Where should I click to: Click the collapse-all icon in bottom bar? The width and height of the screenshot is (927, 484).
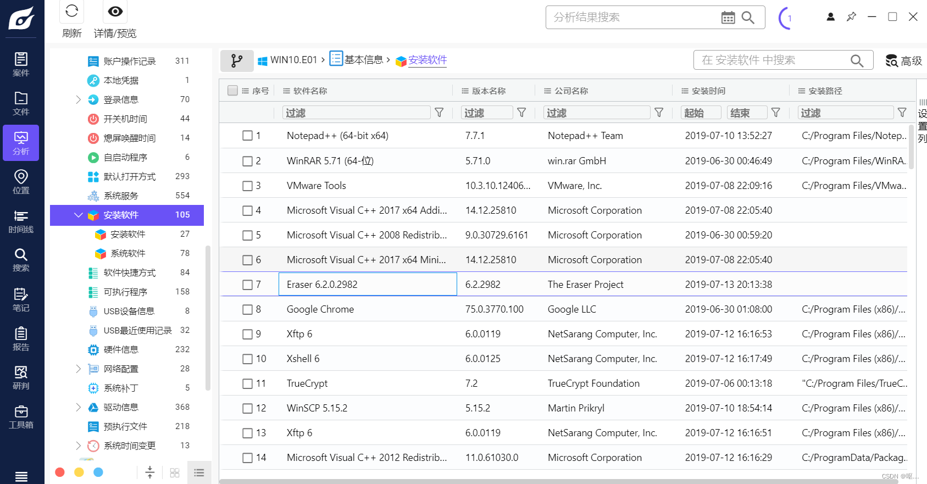click(150, 472)
